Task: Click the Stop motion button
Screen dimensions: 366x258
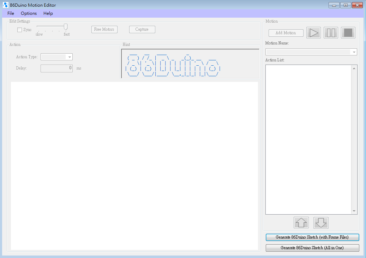Action: coord(348,33)
